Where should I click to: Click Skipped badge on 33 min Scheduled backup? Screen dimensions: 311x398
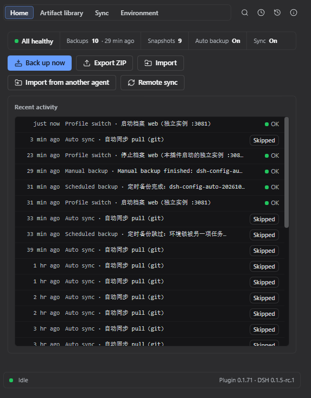(x=264, y=235)
